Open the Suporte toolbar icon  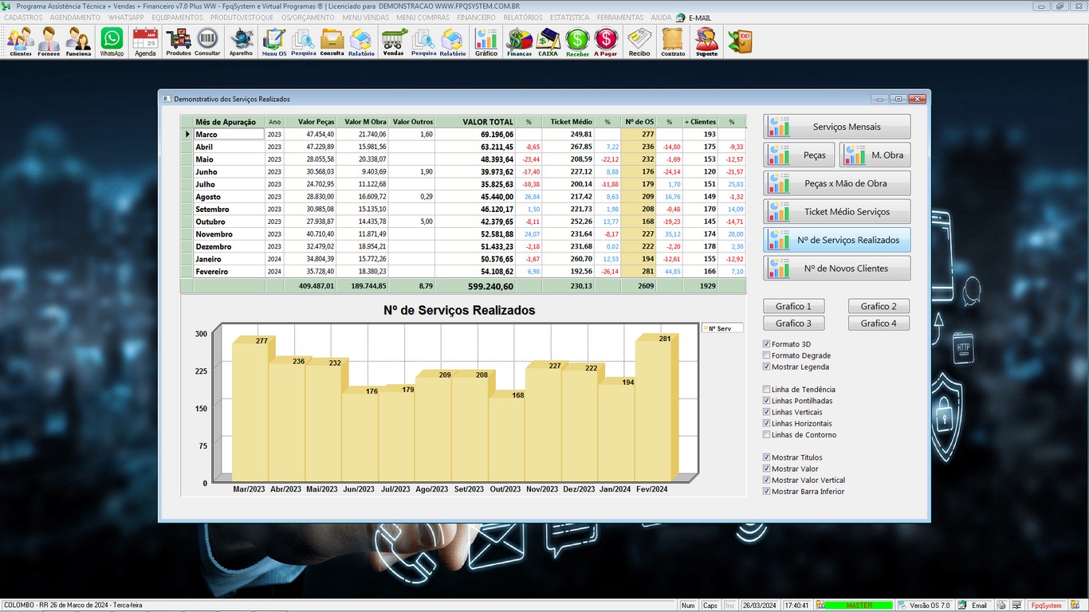[x=706, y=41]
